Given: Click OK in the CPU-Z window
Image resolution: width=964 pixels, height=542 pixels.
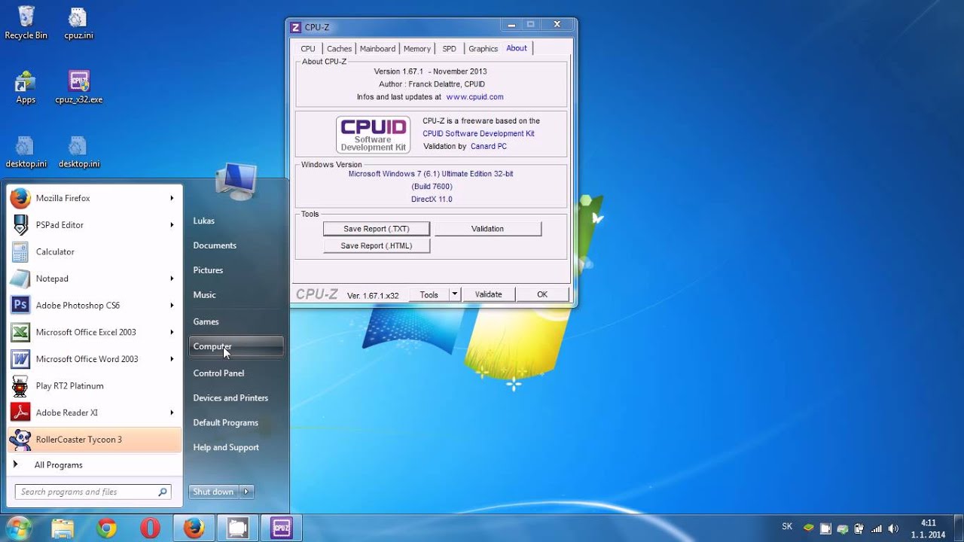Looking at the screenshot, I should tap(542, 294).
